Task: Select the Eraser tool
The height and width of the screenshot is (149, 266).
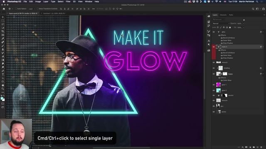Action: pyautogui.click(x=3, y=56)
